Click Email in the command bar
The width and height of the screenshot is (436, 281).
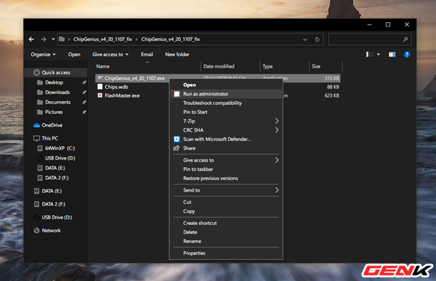tap(147, 55)
